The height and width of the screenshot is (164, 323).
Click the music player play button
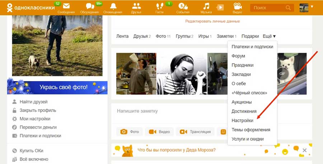pyautogui.click(x=220, y=8)
